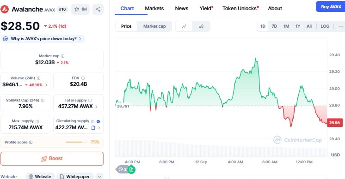Click the info icon next to Profile score

pyautogui.click(x=31, y=142)
